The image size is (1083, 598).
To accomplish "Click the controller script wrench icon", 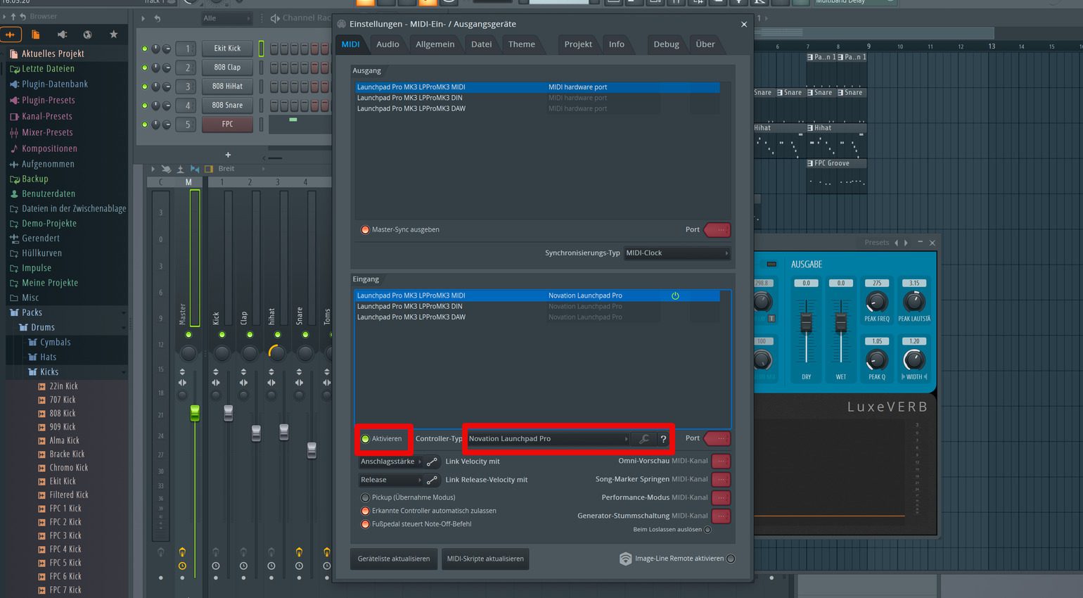I will click(643, 439).
